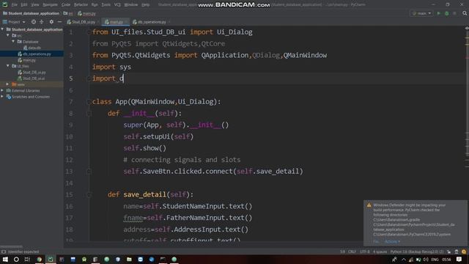Collapse the UI_files folder arrow
Viewport: 469px width, 264px height.
tap(8, 66)
